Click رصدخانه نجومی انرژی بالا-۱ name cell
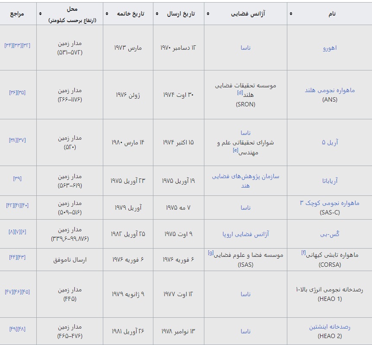This screenshot has height=345, width=372. pos(330,294)
